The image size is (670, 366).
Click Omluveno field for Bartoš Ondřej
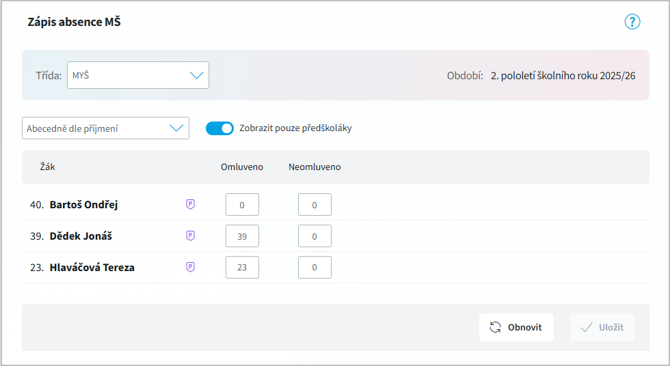[x=242, y=205]
